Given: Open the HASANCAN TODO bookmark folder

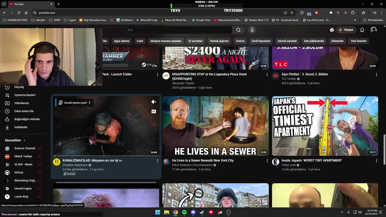Looking at the screenshot, I should tap(15, 20).
